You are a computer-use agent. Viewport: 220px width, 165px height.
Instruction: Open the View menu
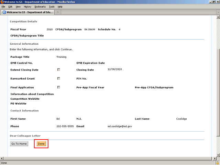18,7
